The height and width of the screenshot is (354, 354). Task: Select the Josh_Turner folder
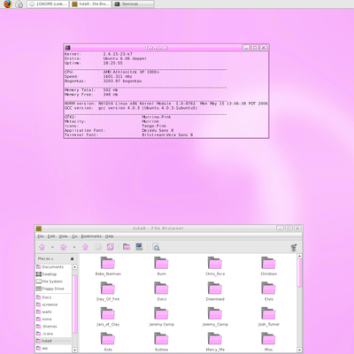[x=268, y=317]
